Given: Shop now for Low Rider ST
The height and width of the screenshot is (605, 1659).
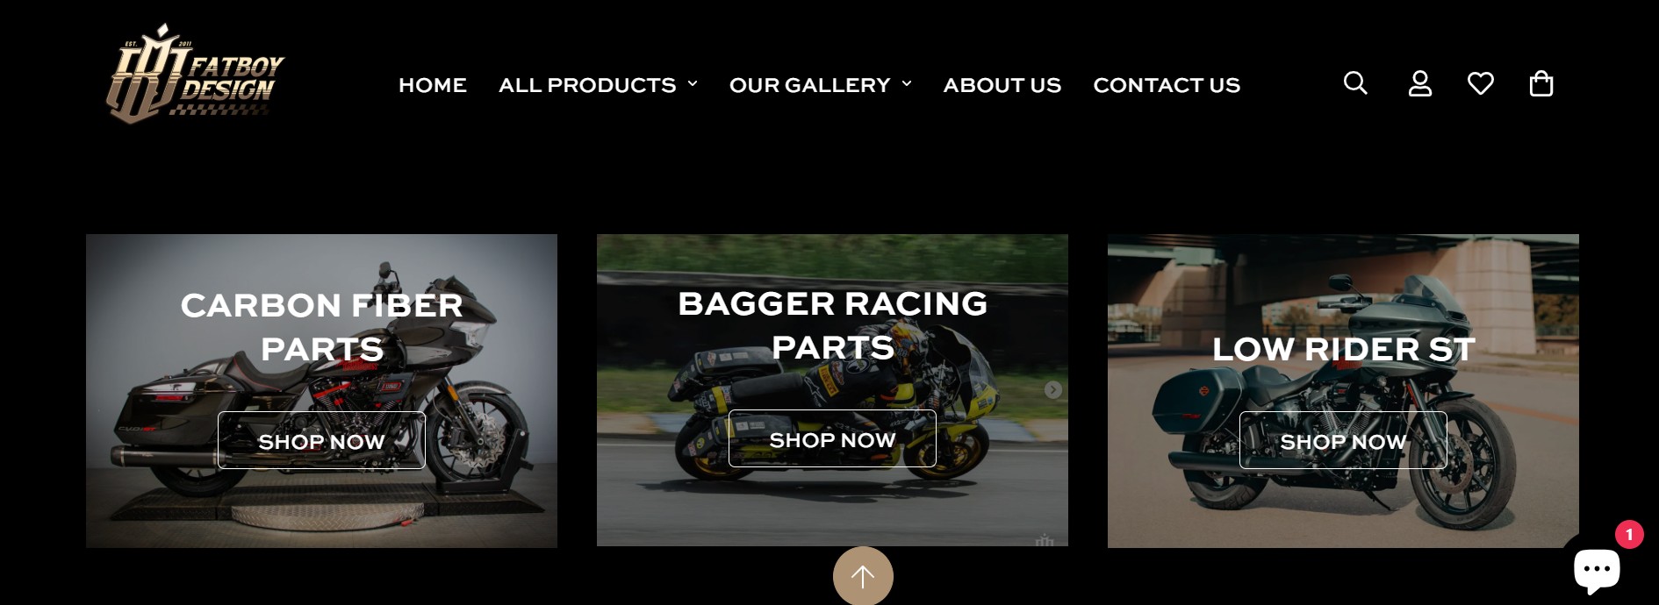Looking at the screenshot, I should pyautogui.click(x=1343, y=441).
